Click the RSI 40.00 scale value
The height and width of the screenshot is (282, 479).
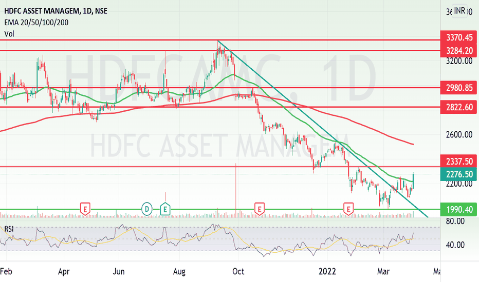(455, 245)
